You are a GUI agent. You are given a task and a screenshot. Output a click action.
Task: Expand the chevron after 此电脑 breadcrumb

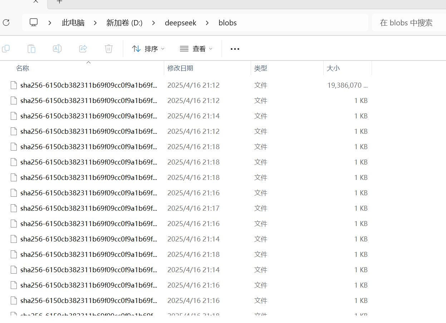tap(95, 23)
